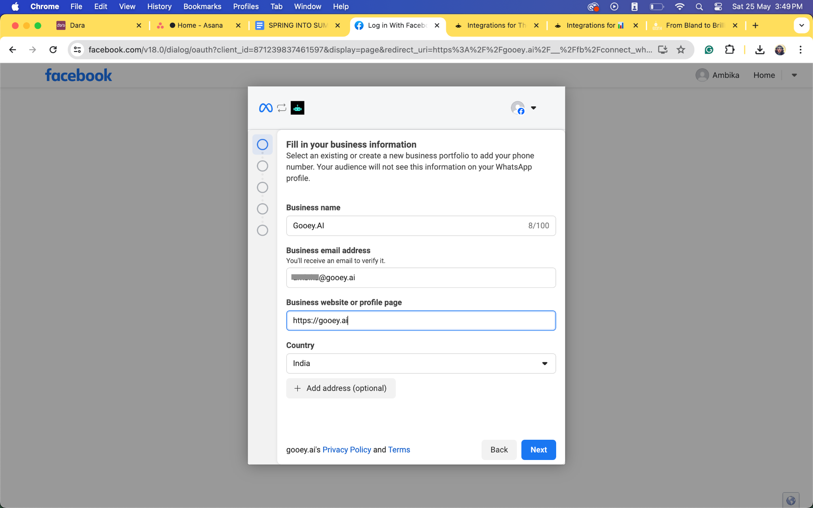
Task: Open the Chrome extensions puzzle icon
Action: coord(730,50)
